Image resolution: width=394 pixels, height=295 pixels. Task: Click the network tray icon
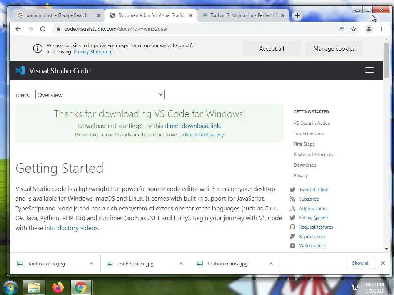pos(355,287)
